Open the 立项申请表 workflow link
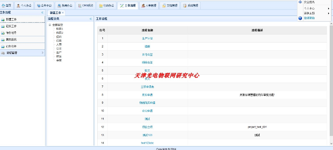Screen dimensions: 333x150 (x=147, y=87)
